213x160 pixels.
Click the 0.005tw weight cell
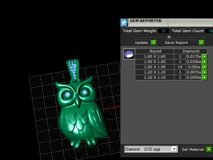(194, 77)
